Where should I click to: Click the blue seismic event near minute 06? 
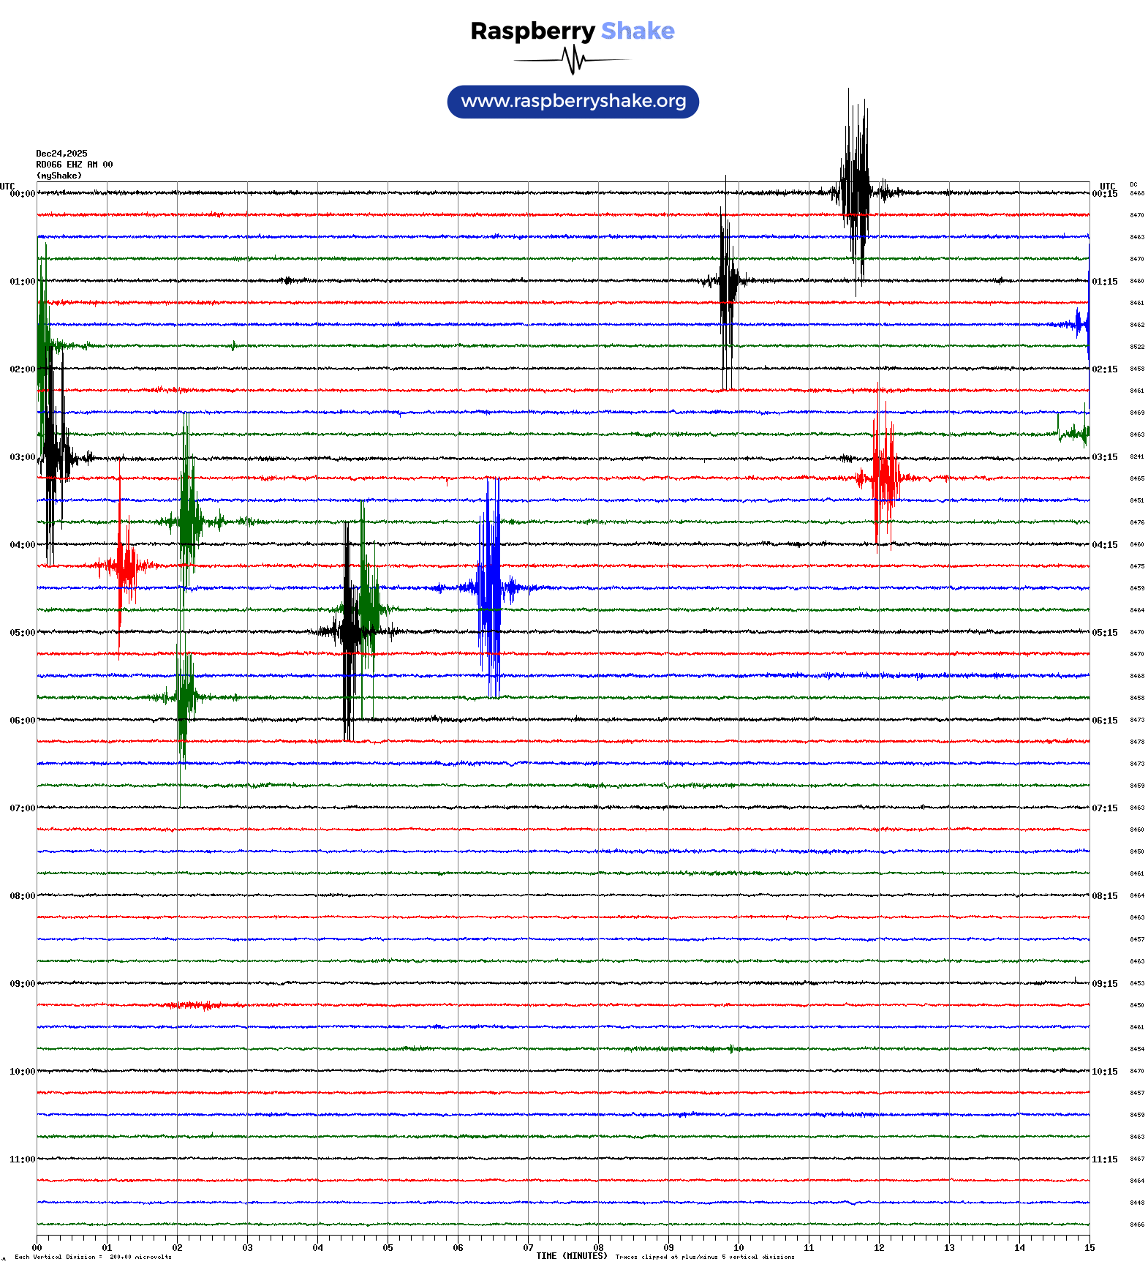pyautogui.click(x=490, y=587)
